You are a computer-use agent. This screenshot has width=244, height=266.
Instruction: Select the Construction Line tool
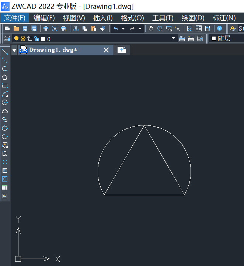pyautogui.click(x=5, y=60)
